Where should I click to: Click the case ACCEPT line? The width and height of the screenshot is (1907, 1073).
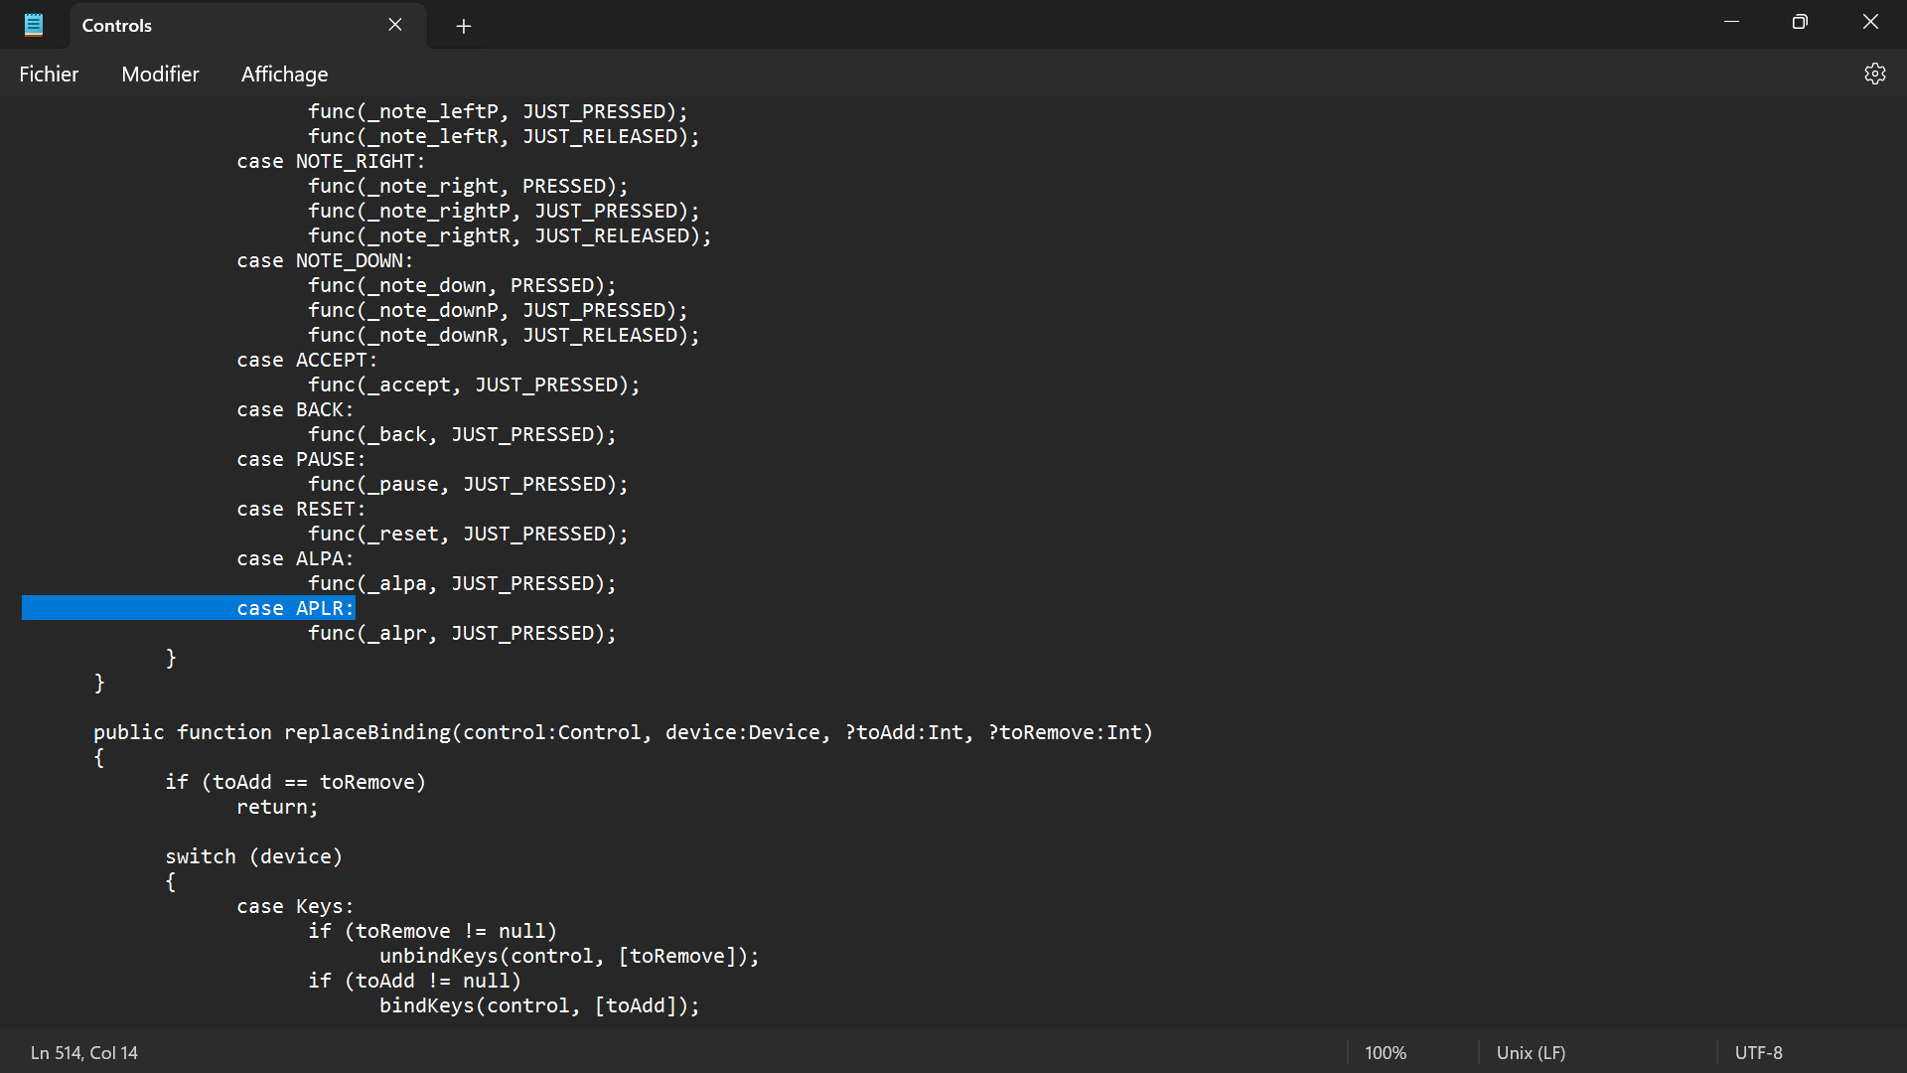[306, 359]
